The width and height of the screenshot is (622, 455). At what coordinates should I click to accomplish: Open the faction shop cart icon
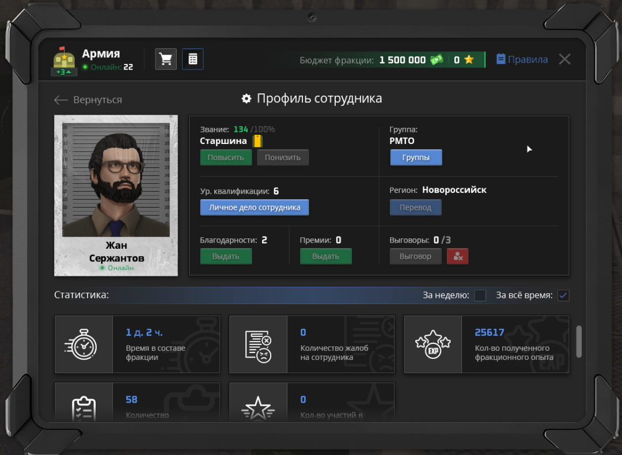(166, 59)
